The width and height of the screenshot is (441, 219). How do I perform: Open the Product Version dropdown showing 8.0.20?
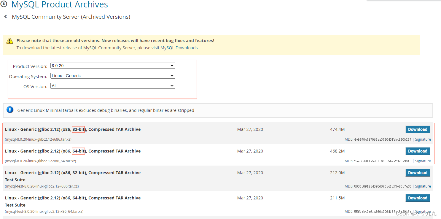tap(113, 66)
